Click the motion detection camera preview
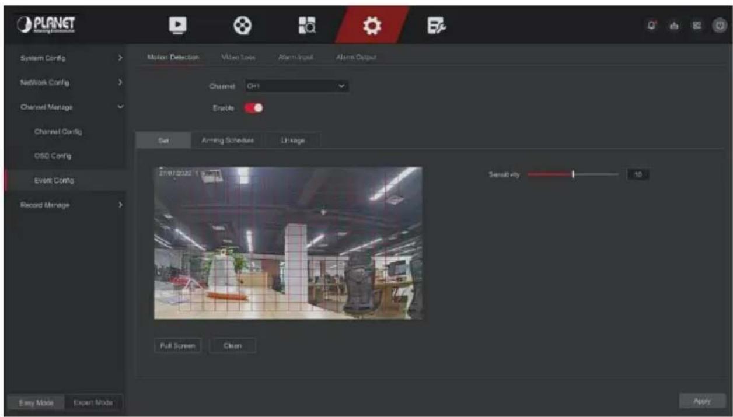Viewport: 733px width, 417px height. [288, 243]
